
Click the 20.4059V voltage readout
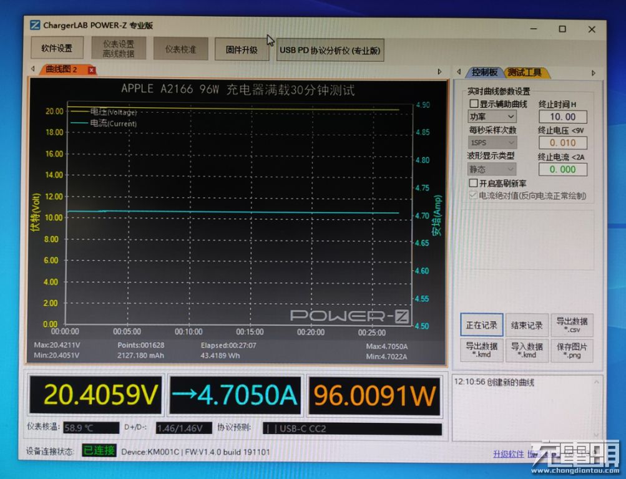[x=96, y=395]
